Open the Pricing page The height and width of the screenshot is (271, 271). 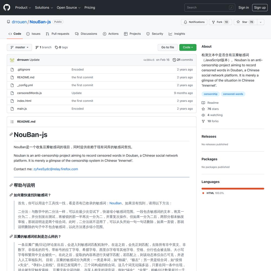90,8
